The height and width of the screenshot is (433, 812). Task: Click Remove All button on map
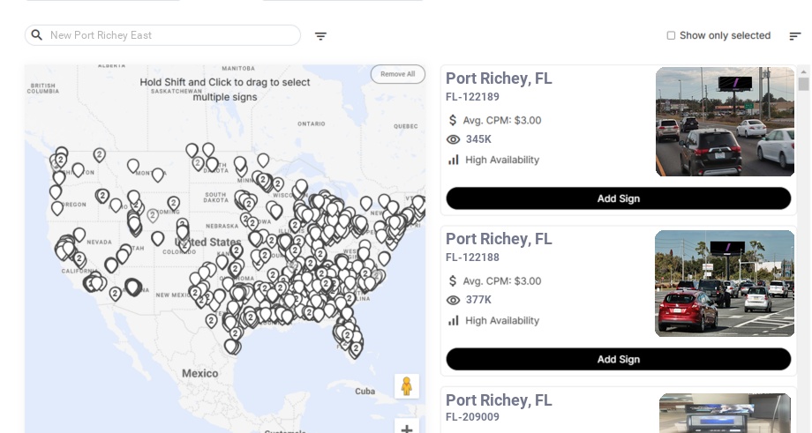(x=397, y=74)
